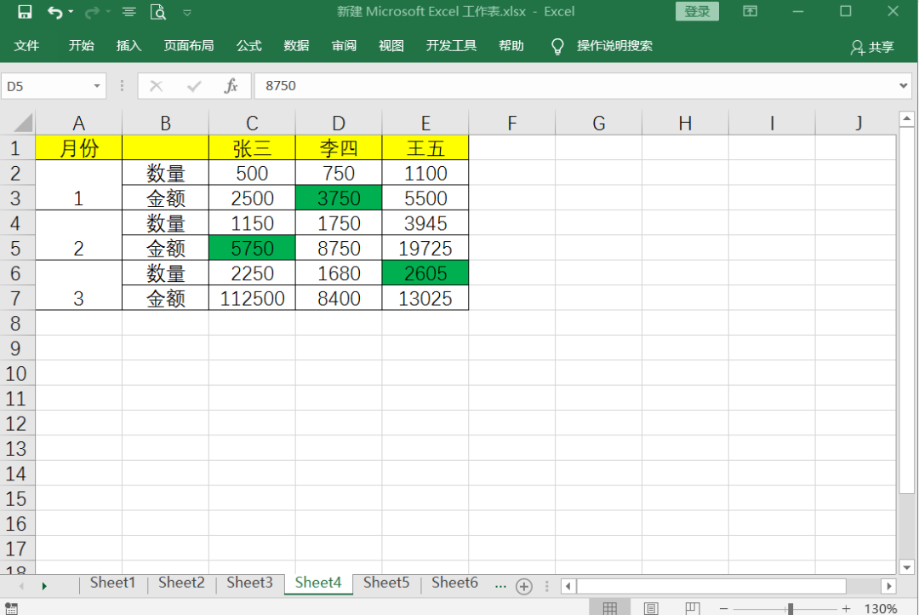Switch to Sheet6 tab
The image size is (919, 615).
tap(454, 583)
